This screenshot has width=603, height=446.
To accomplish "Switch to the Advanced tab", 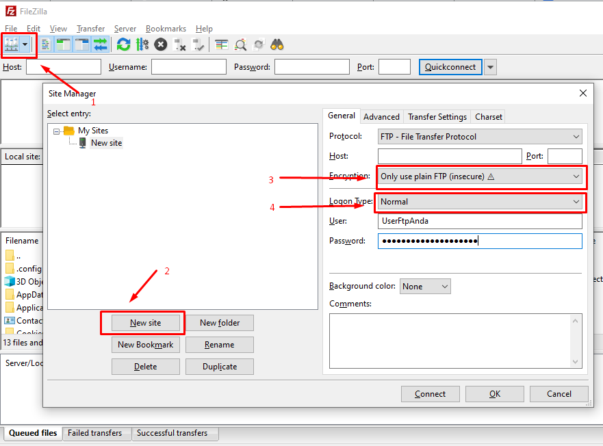I will [x=381, y=117].
